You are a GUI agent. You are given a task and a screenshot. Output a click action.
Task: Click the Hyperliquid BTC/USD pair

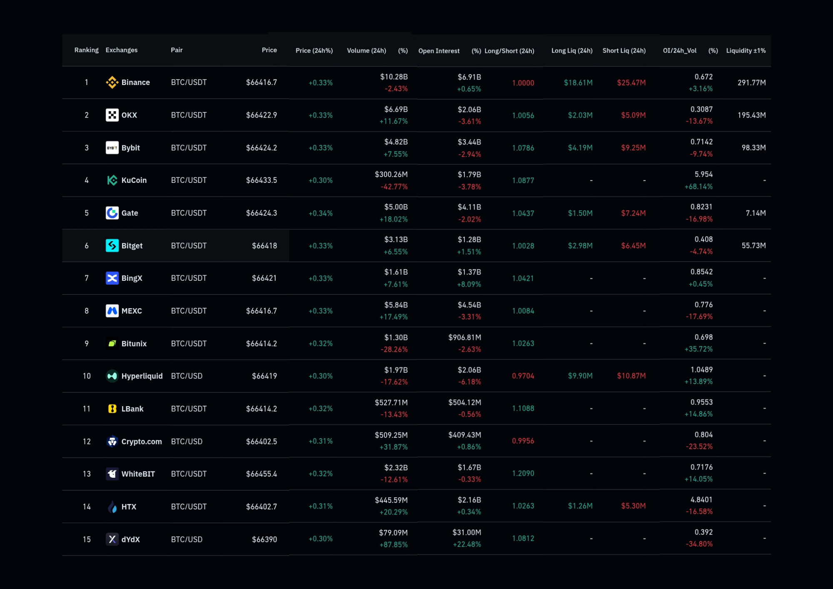click(x=187, y=376)
